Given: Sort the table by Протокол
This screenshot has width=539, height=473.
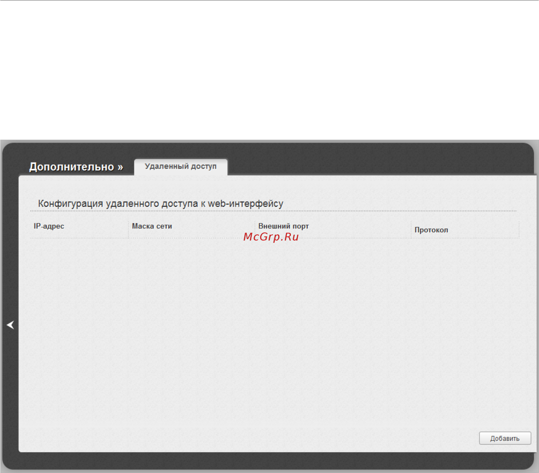Looking at the screenshot, I should [x=431, y=230].
